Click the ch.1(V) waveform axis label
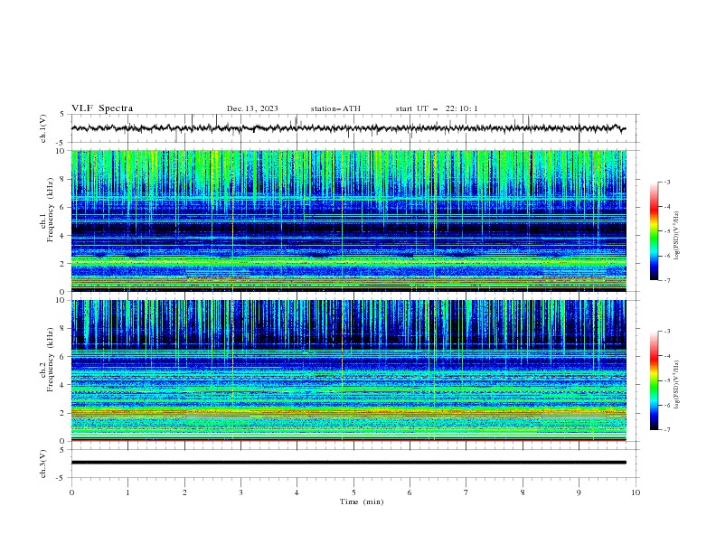 [x=43, y=128]
